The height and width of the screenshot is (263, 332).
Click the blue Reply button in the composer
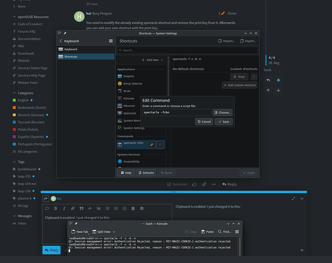(x=52, y=250)
